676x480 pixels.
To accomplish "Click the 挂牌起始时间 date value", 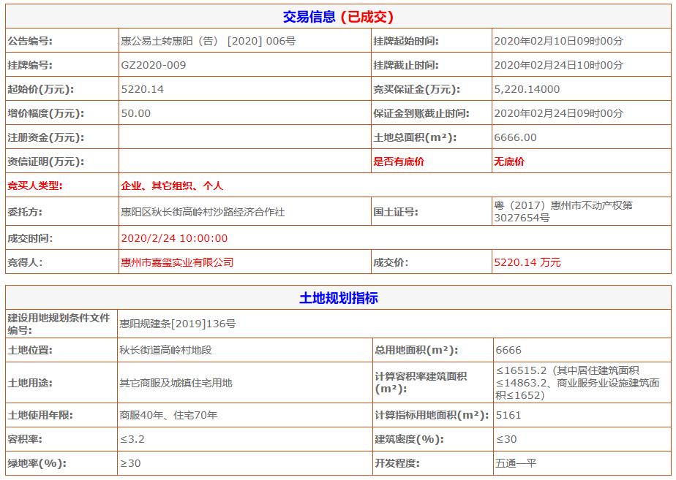I will [557, 42].
